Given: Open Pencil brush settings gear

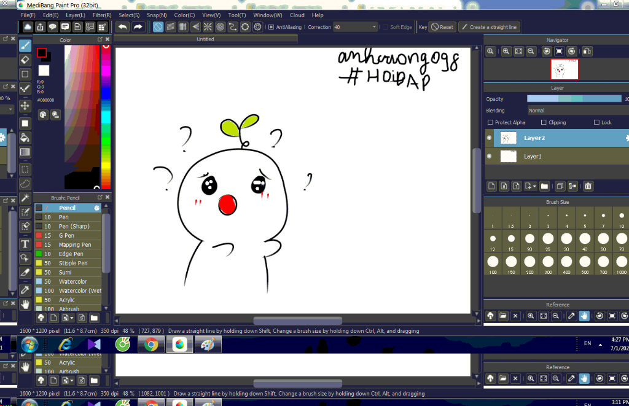Looking at the screenshot, I should [96, 208].
